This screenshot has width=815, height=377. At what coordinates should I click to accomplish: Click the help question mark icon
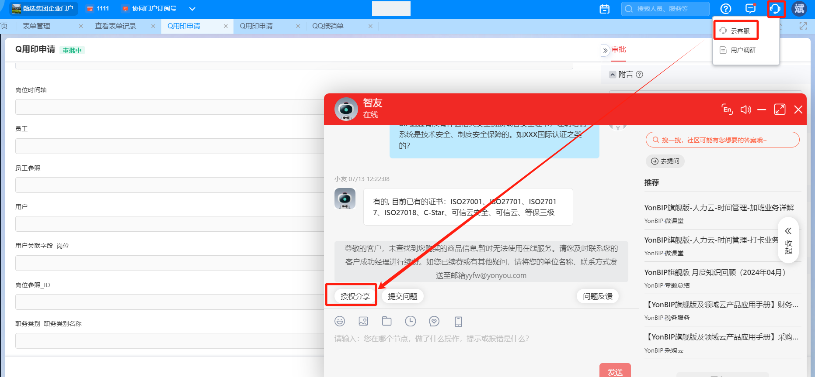(726, 9)
